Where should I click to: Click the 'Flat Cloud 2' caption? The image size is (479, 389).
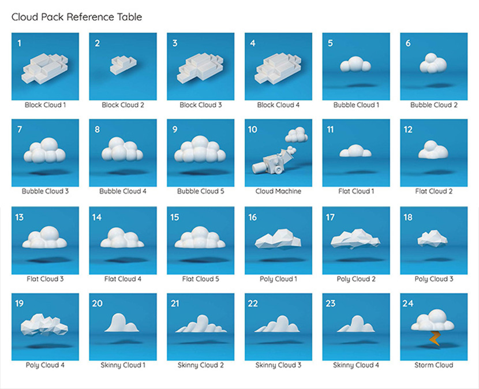coord(434,191)
